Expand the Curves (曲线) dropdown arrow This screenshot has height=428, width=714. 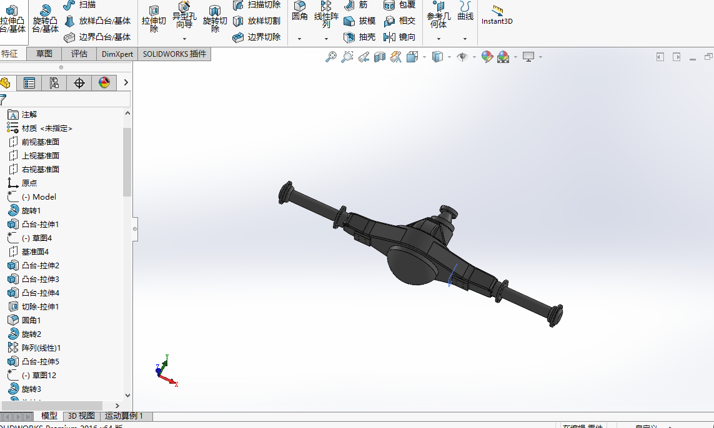point(465,39)
